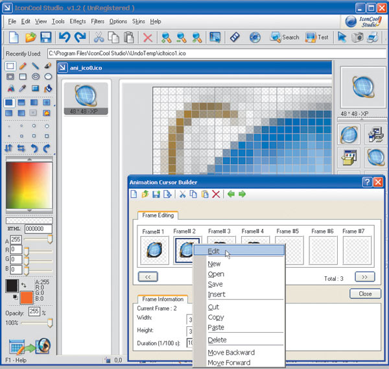Screen dimensions: 389x369
Task: Click the flip vertical arrows icon
Action: [x=8, y=148]
